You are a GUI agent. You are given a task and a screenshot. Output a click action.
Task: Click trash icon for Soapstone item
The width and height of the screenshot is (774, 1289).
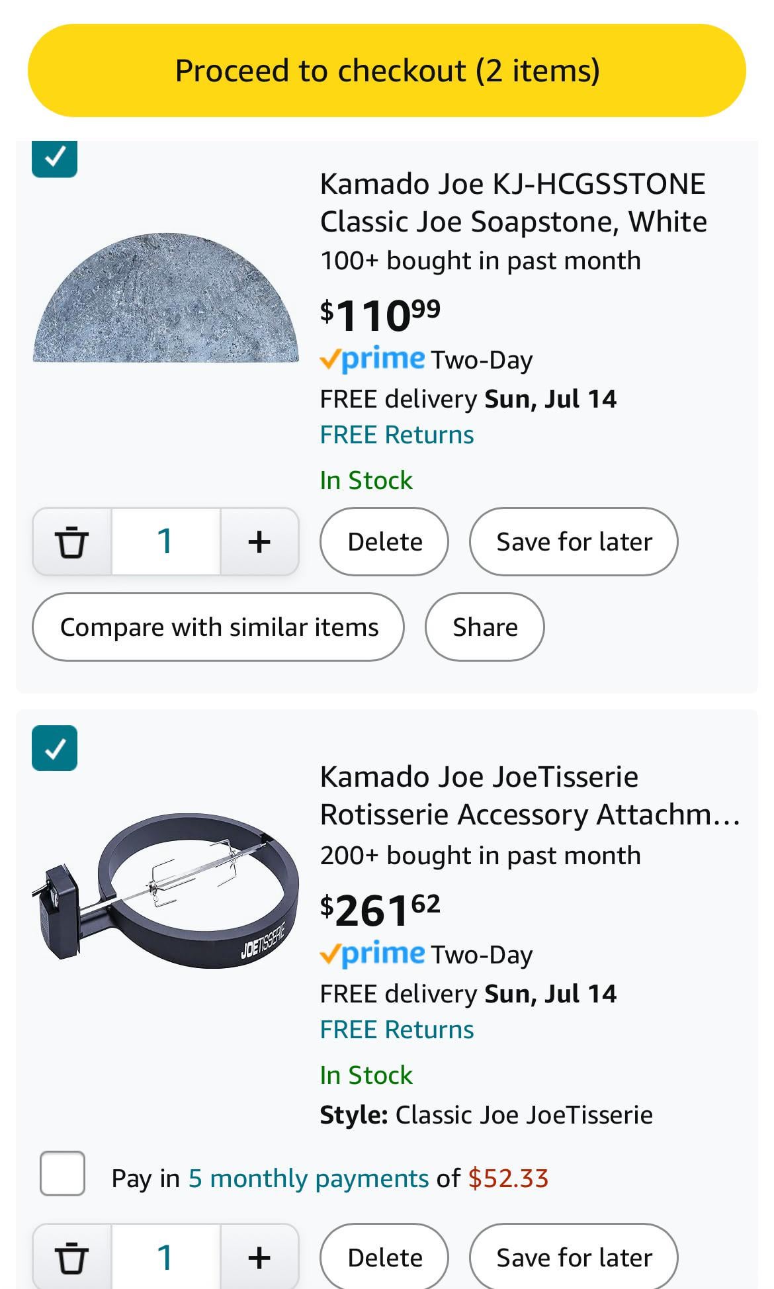point(71,542)
